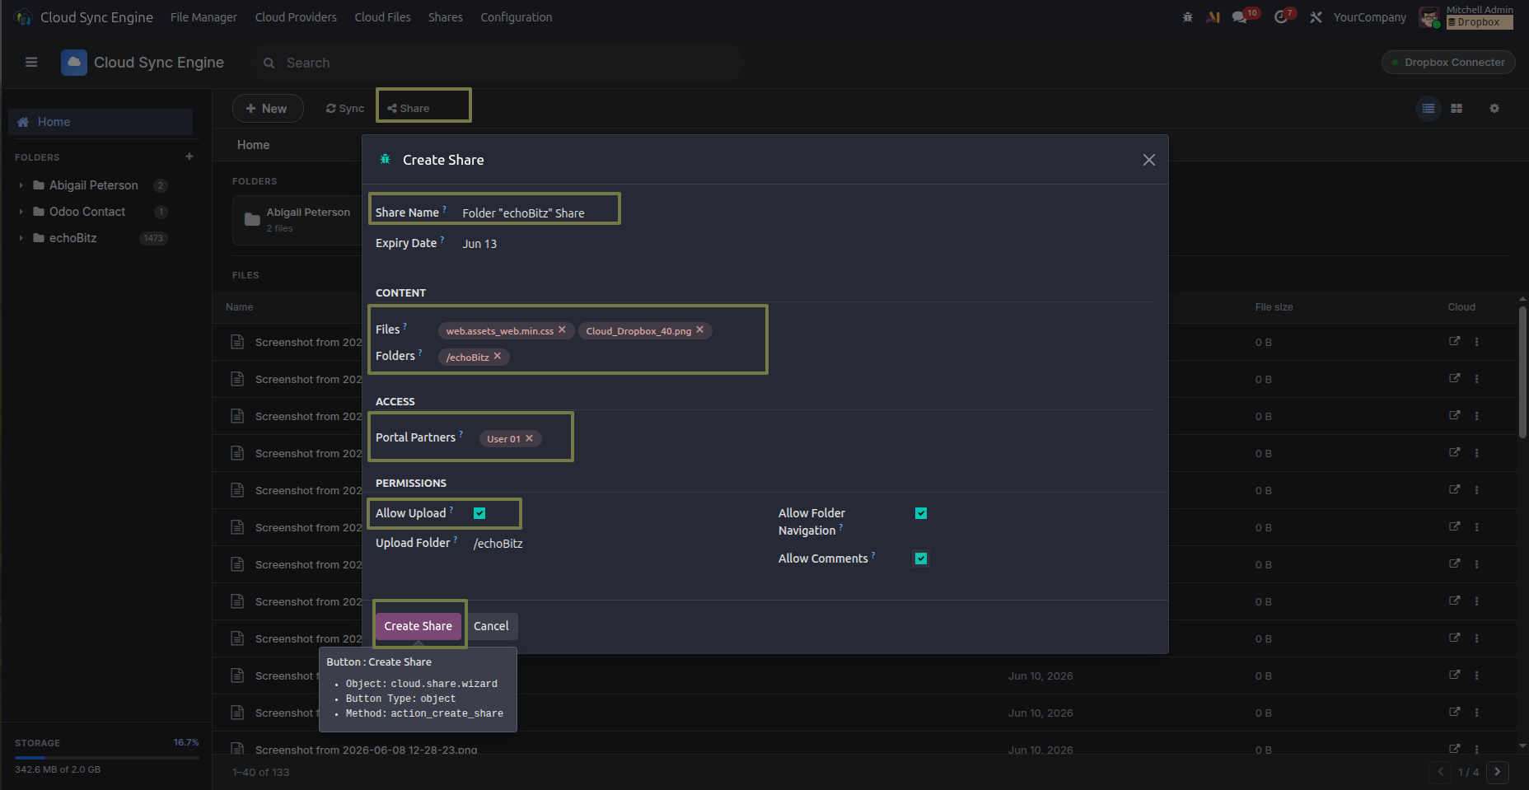Image resolution: width=1529 pixels, height=790 pixels.
Task: Open the Configuration menu
Action: tap(517, 17)
